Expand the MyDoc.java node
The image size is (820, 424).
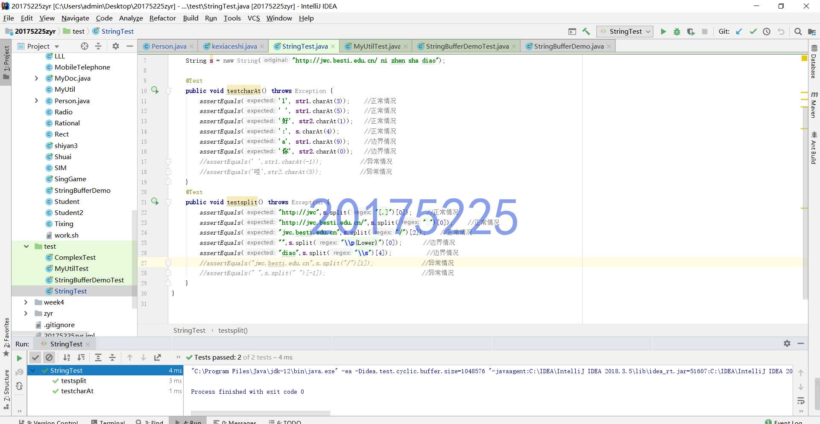36,78
